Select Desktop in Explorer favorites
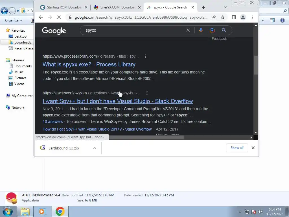289x217 pixels. tap(20, 36)
